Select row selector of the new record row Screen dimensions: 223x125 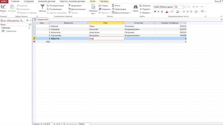click(34, 42)
